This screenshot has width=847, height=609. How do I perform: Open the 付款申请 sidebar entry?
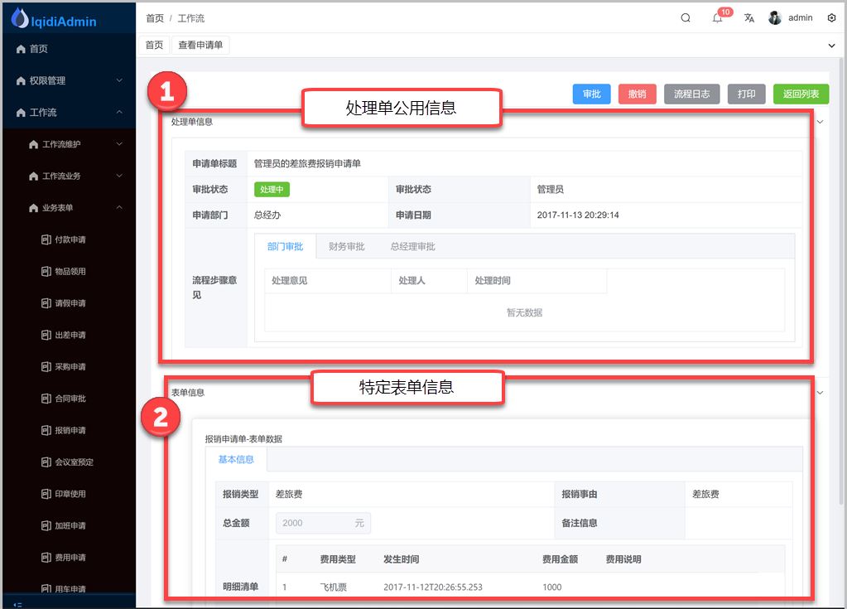point(70,239)
